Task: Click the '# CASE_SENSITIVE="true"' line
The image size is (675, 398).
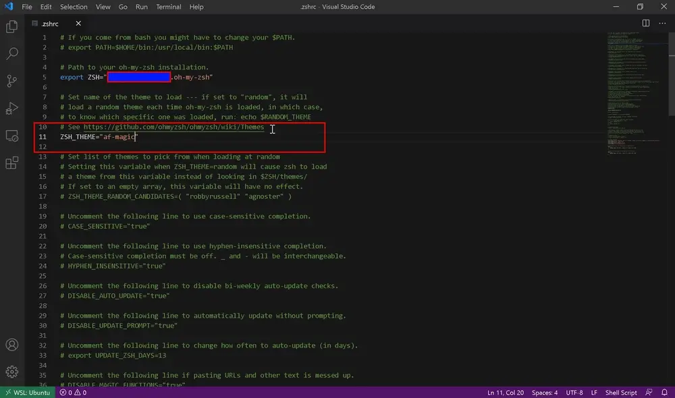Action: coord(105,227)
